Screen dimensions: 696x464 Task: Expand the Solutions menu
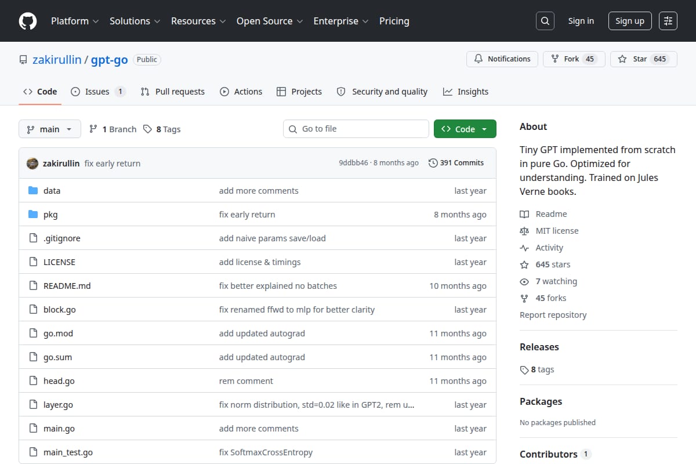135,21
